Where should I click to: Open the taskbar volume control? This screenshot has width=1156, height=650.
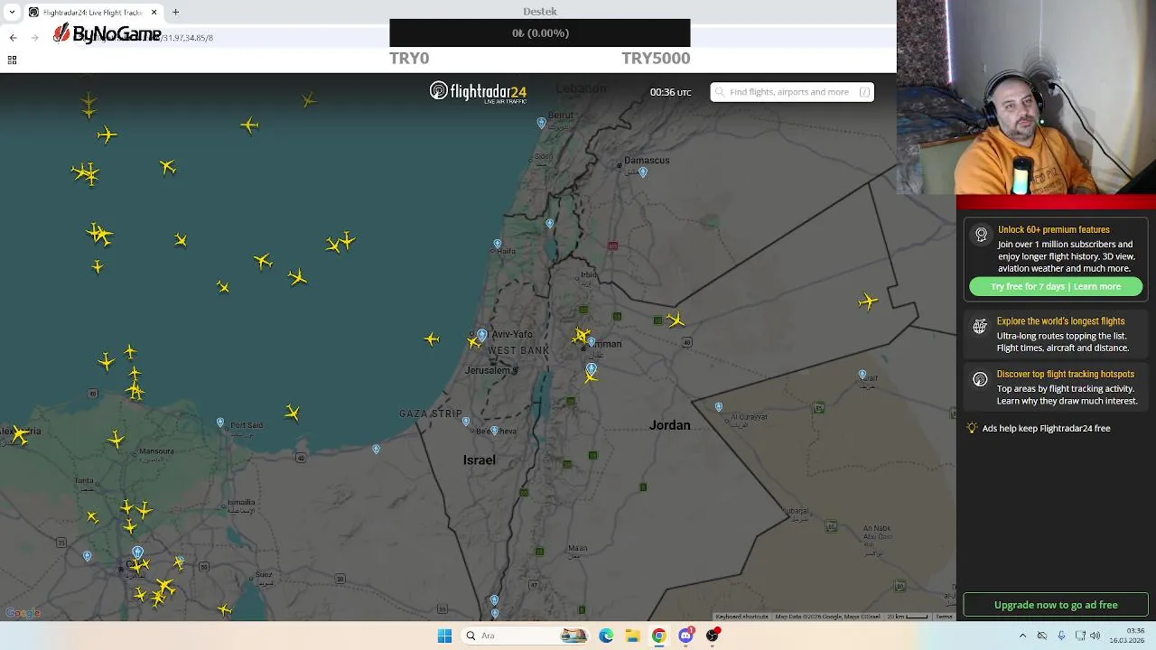tap(1095, 636)
